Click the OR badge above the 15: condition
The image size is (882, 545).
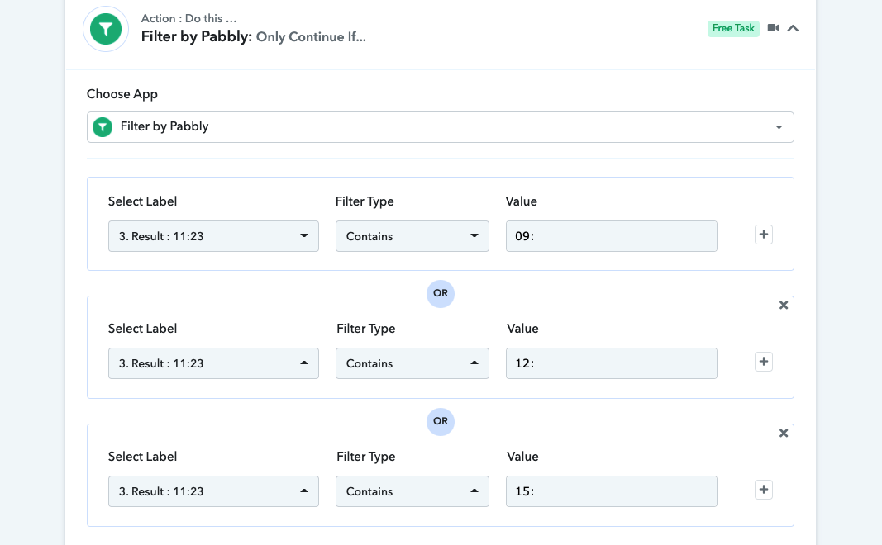point(441,421)
